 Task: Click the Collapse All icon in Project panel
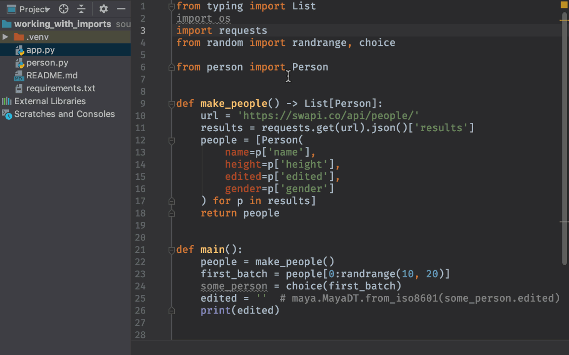tap(82, 9)
